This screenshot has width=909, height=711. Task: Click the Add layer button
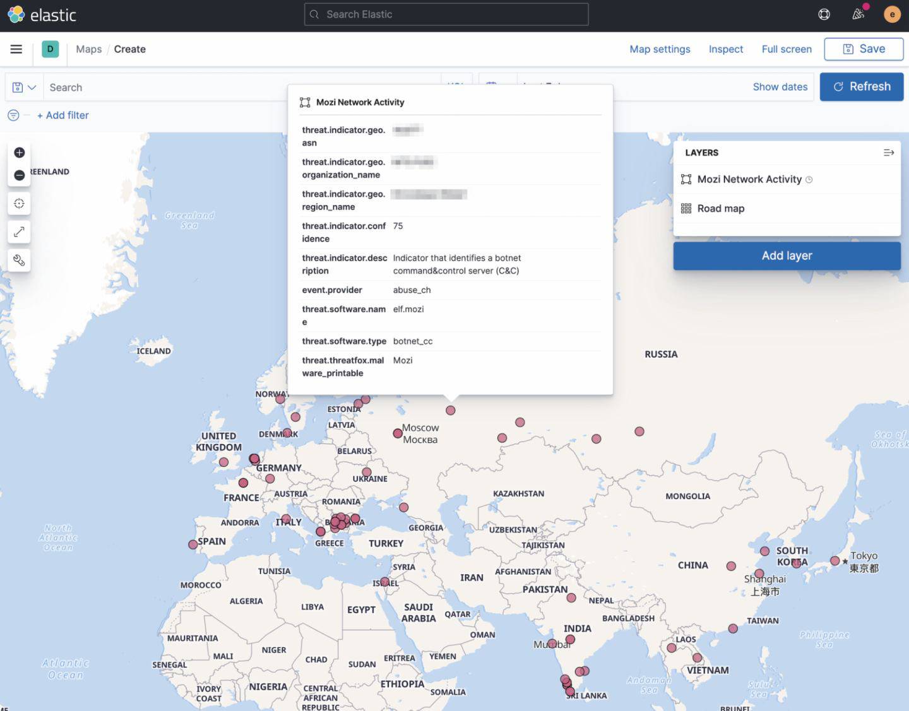(x=787, y=256)
